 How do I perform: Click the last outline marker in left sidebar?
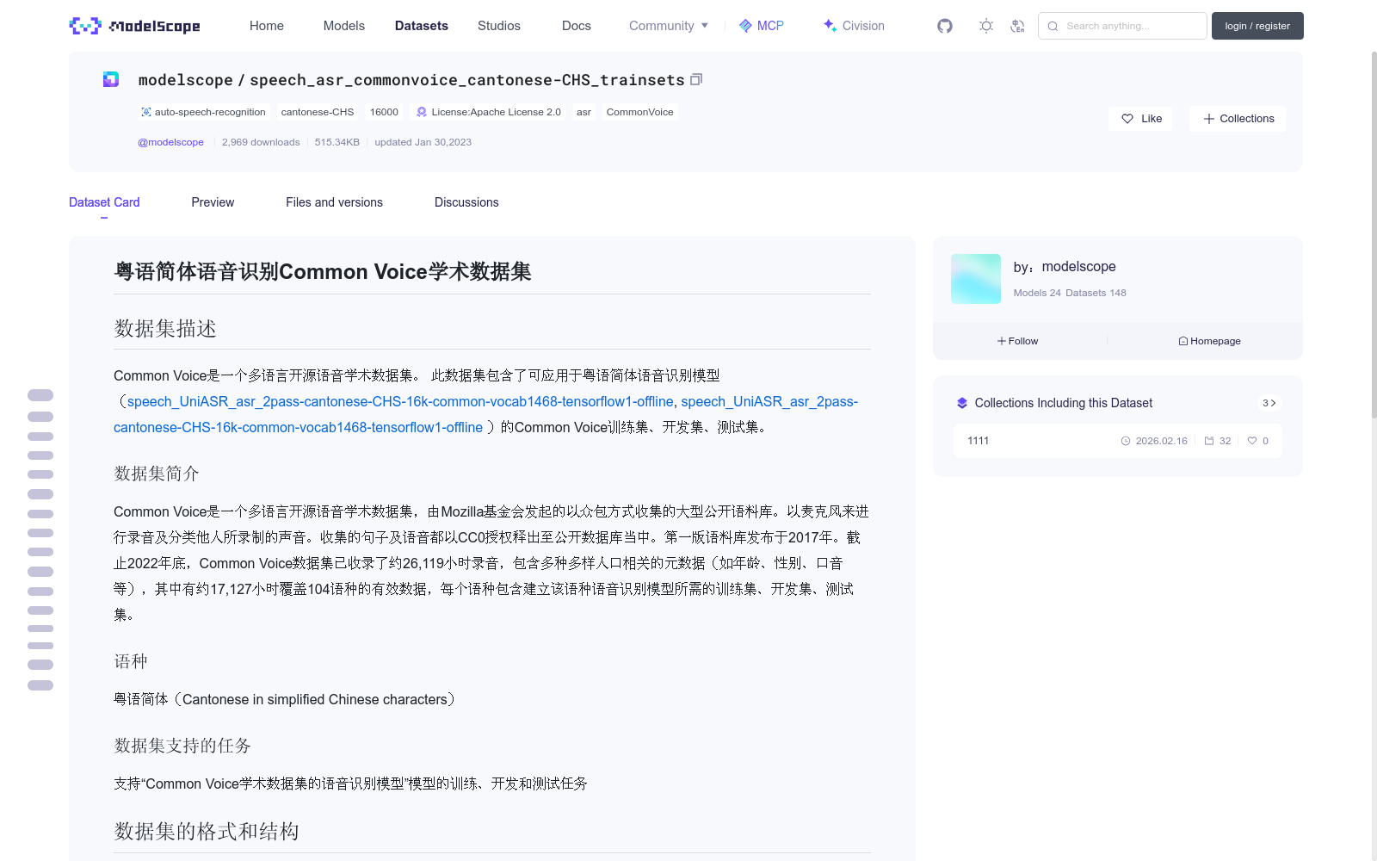point(40,685)
